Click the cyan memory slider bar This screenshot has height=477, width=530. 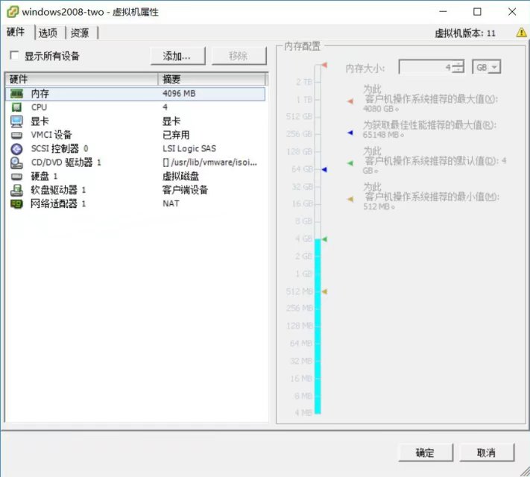[x=318, y=326]
